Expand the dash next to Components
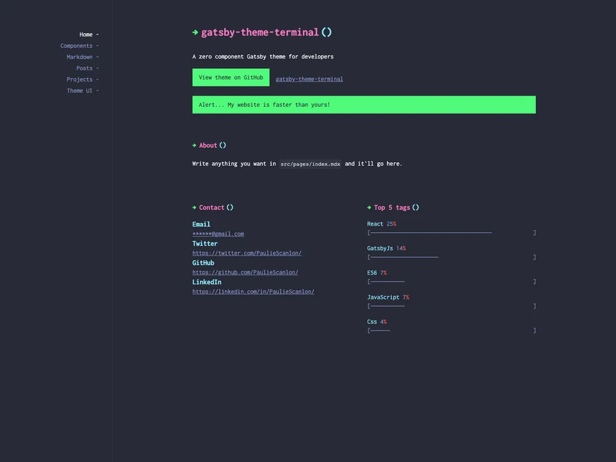 [x=97, y=45]
